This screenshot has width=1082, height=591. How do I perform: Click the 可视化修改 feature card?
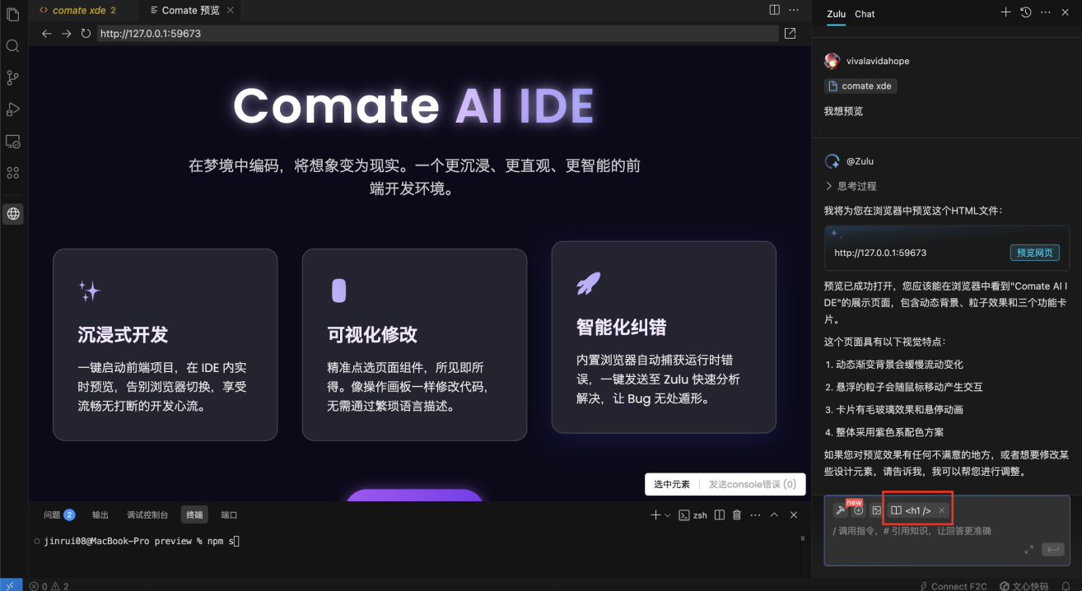pyautogui.click(x=414, y=345)
